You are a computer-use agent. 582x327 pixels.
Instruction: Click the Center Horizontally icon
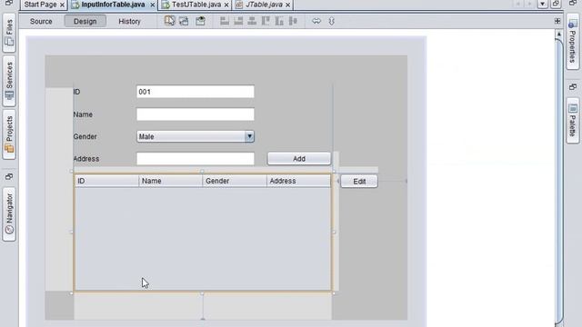[252, 21]
